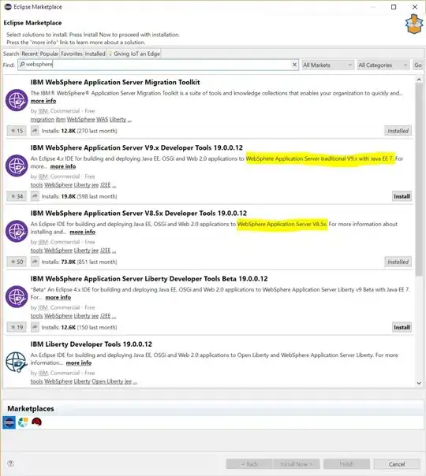The image size is (426, 476).
Task: Click IBM Liberty Developer Tools 19.0.0.12 title
Action: 92,344
